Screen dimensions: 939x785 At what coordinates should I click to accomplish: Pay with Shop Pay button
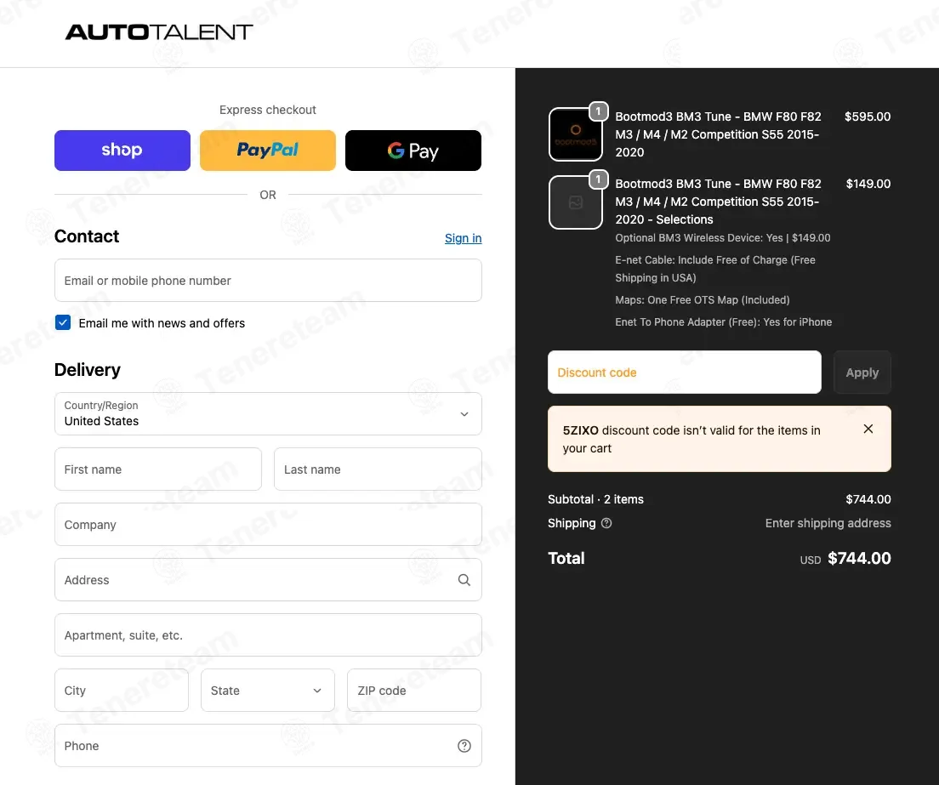tap(122, 151)
